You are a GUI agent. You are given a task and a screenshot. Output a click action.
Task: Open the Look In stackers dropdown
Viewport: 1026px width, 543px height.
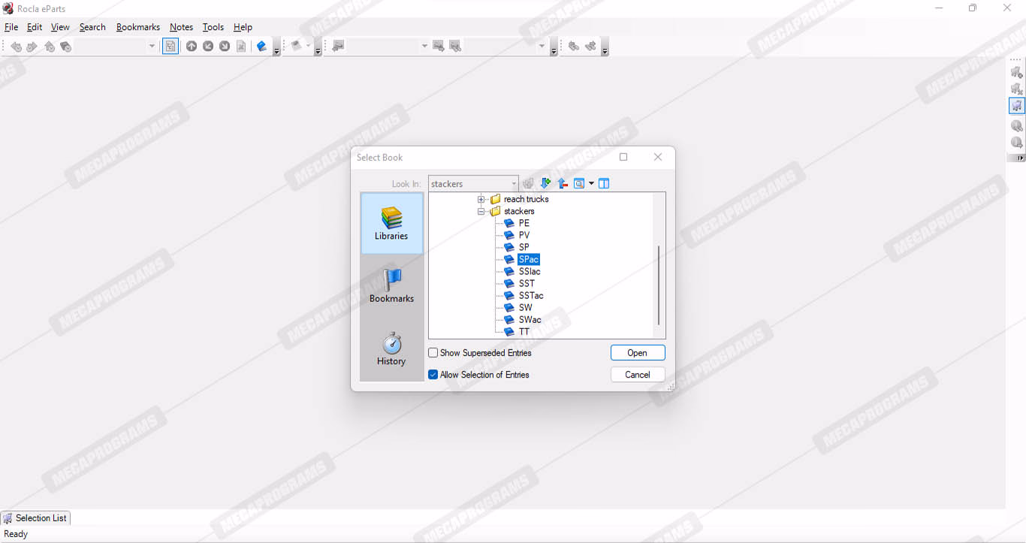click(514, 184)
